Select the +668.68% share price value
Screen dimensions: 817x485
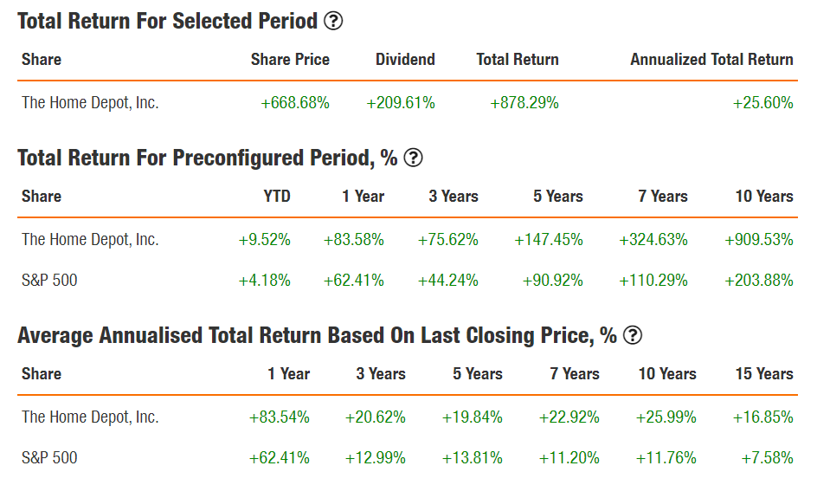click(x=295, y=103)
